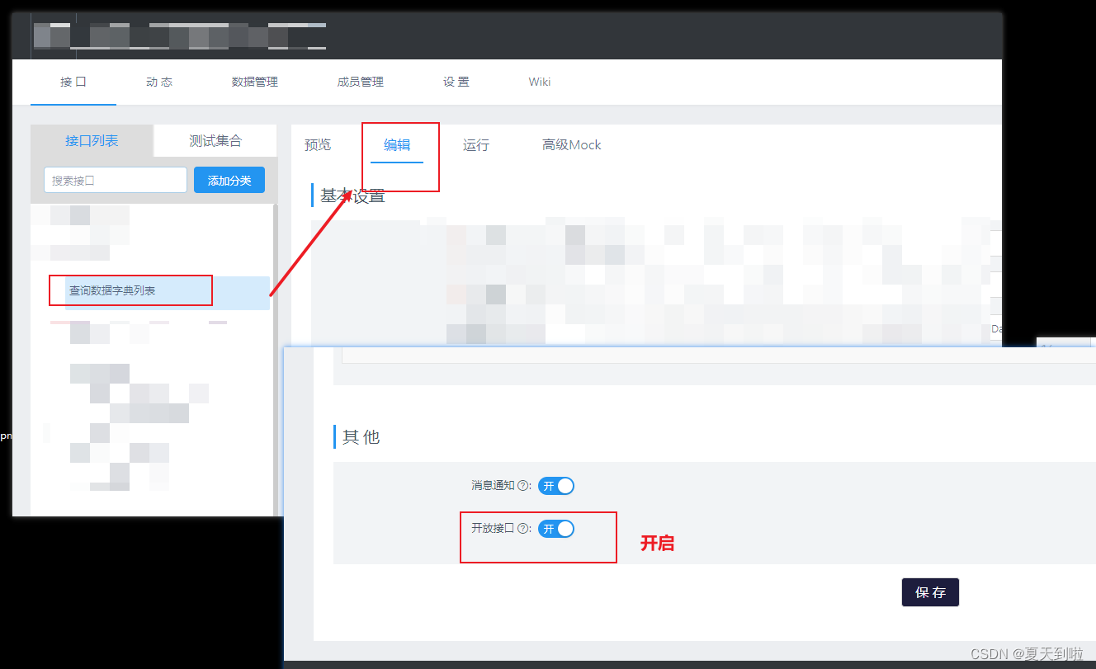This screenshot has height=669, width=1096.
Task: Select the 接口列表 panel tab
Action: 91,140
